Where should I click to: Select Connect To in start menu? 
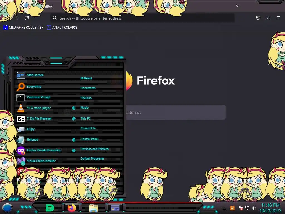pos(88,128)
